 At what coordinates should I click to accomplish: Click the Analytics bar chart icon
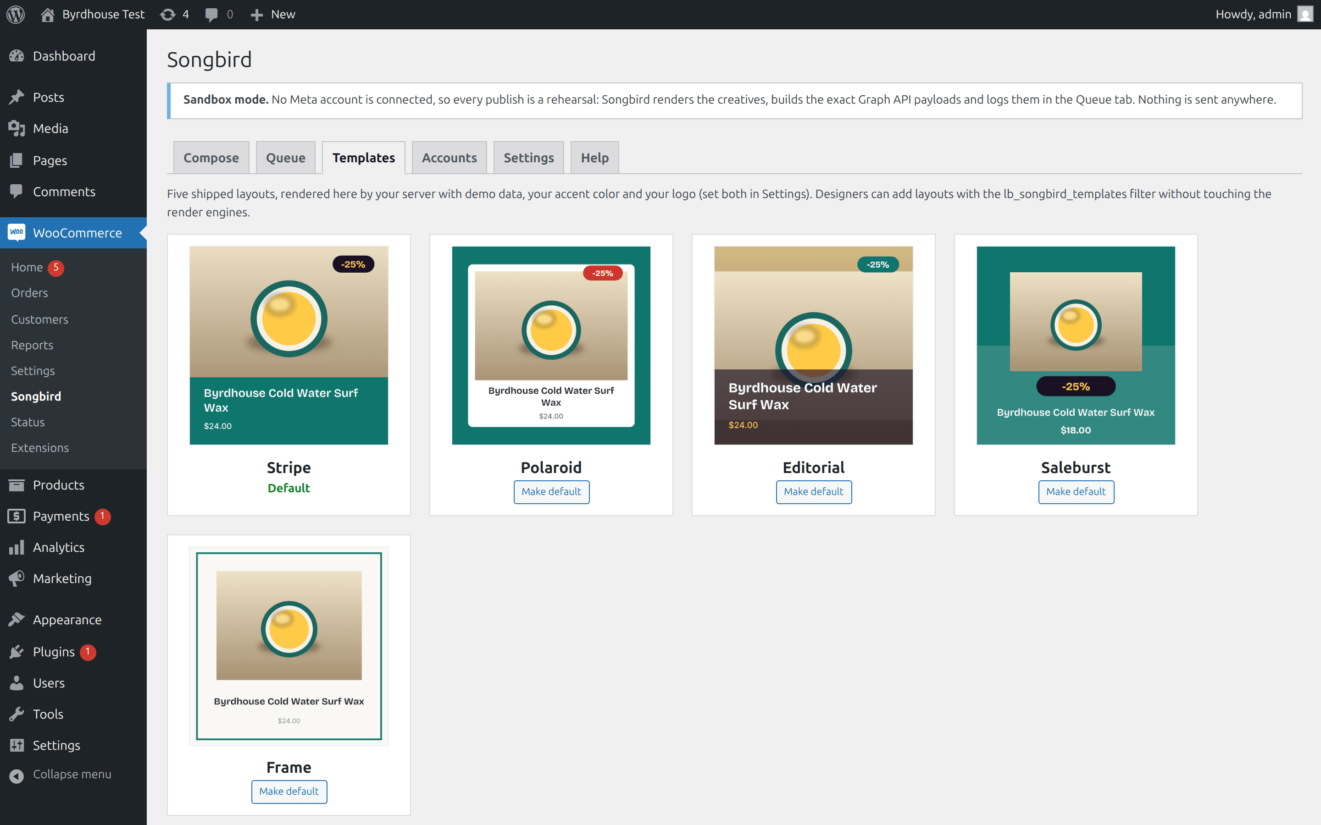coord(17,547)
